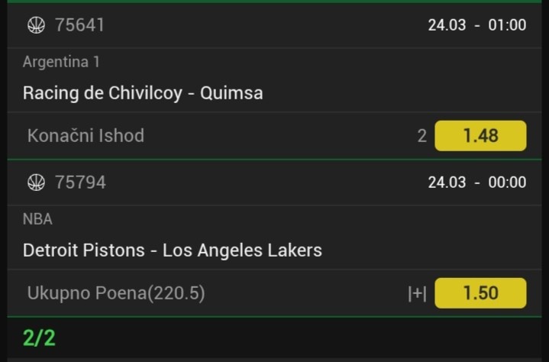549x362 pixels.
Task: Click event code 75641
Action: click(79, 25)
